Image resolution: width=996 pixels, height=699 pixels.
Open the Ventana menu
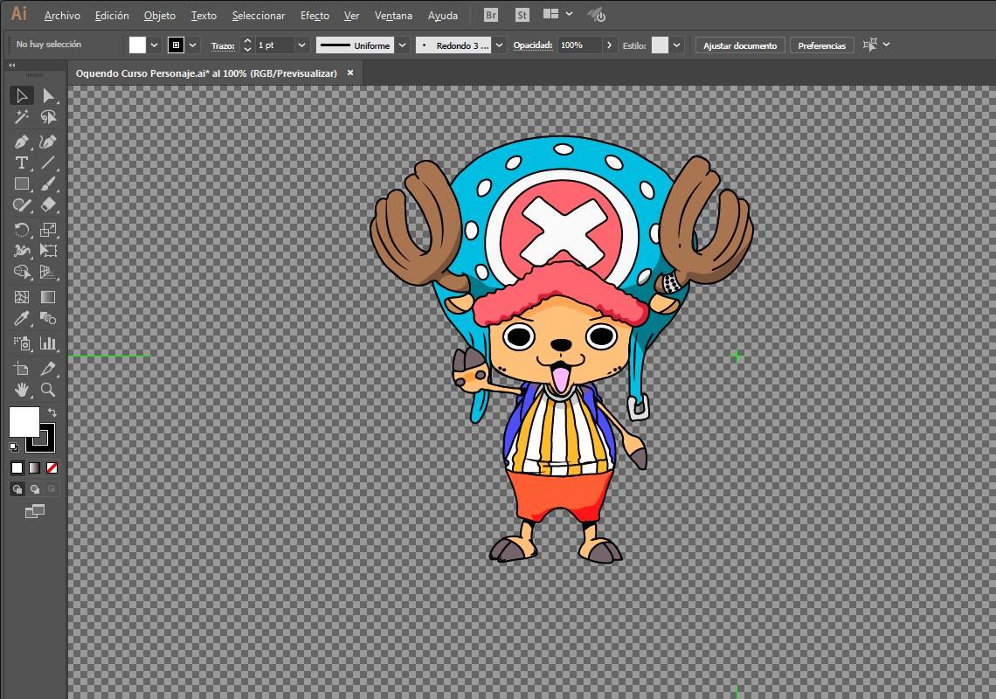pyautogui.click(x=393, y=15)
